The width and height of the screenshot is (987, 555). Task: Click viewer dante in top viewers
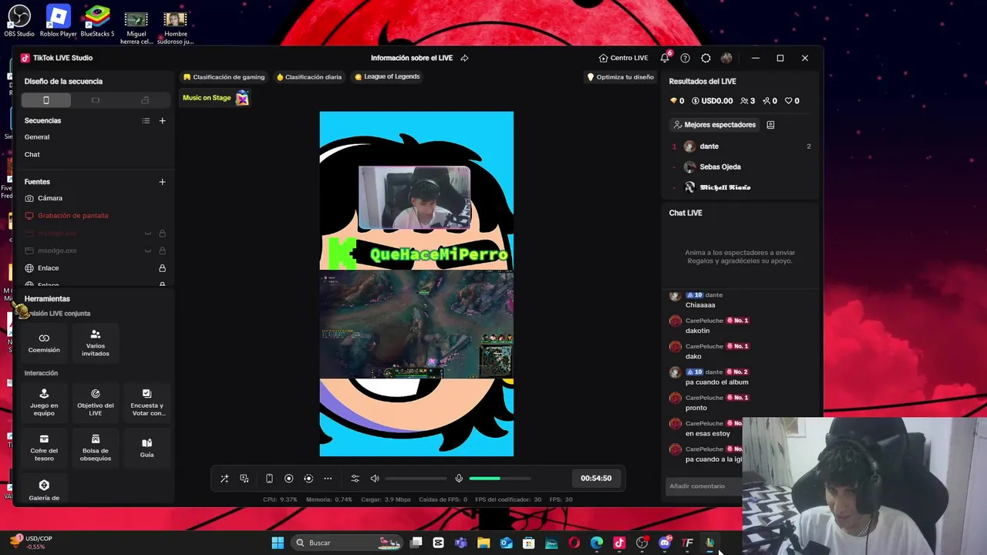click(709, 146)
